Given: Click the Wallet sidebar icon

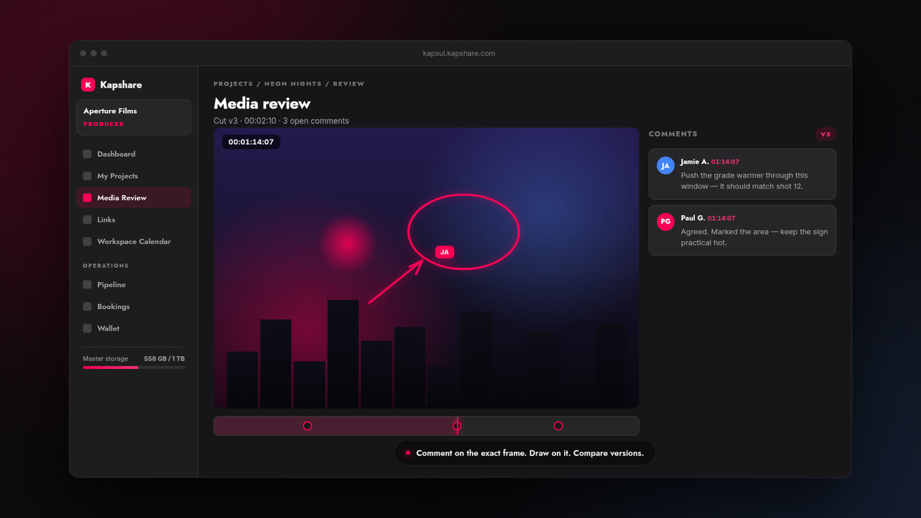Looking at the screenshot, I should click(x=87, y=328).
